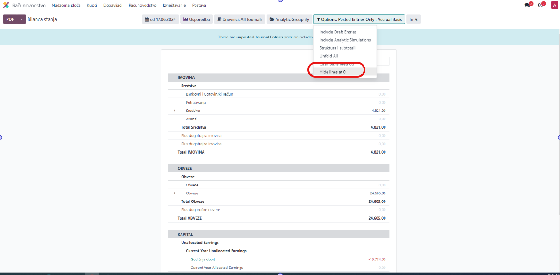Expand the Sredstva 4.821,00 row
Image resolution: width=560 pixels, height=275 pixels.
(175, 111)
